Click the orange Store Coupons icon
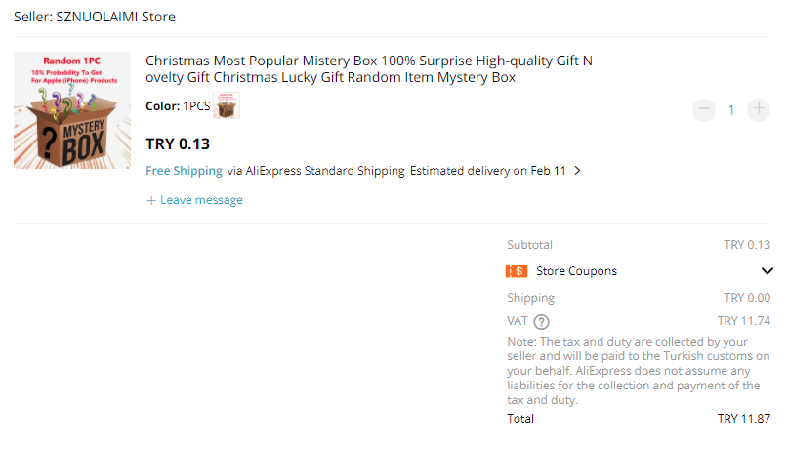Image resolution: width=788 pixels, height=449 pixels. click(x=517, y=271)
